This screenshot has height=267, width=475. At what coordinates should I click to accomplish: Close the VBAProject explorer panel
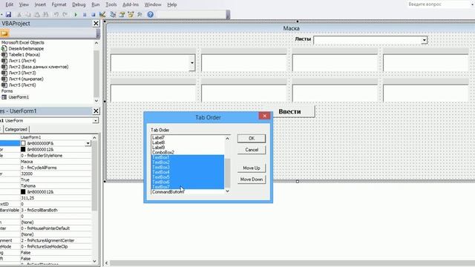[x=96, y=23]
